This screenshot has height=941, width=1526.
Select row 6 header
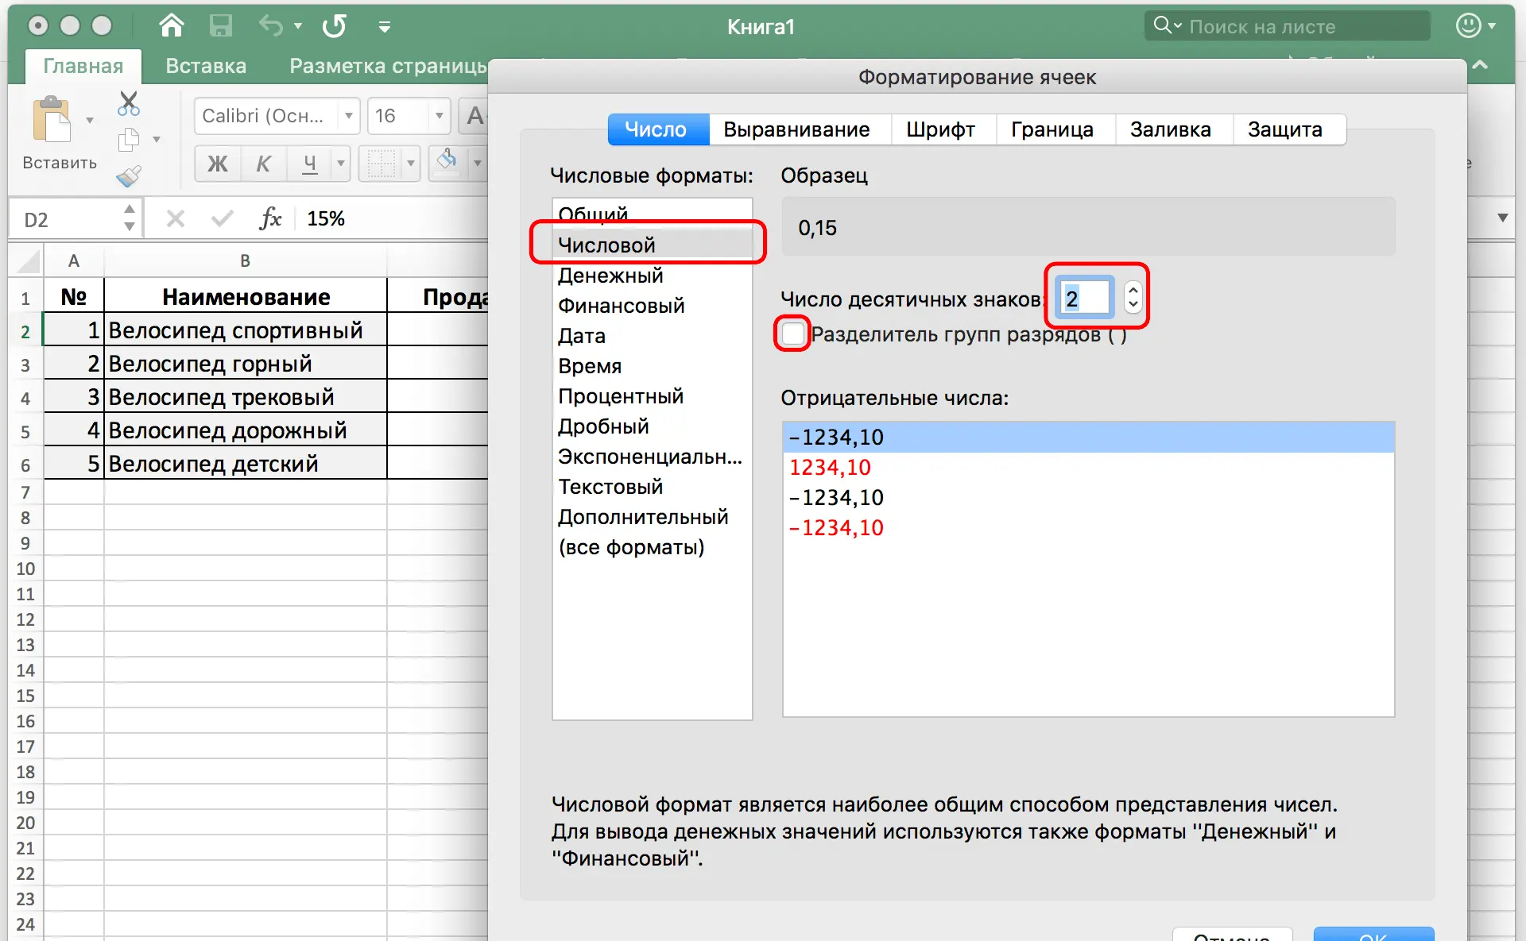click(x=25, y=465)
